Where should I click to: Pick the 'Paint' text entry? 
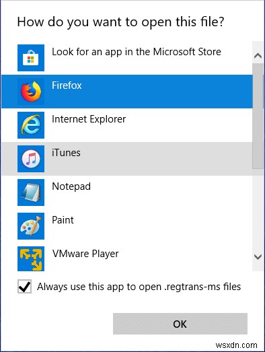click(x=63, y=220)
